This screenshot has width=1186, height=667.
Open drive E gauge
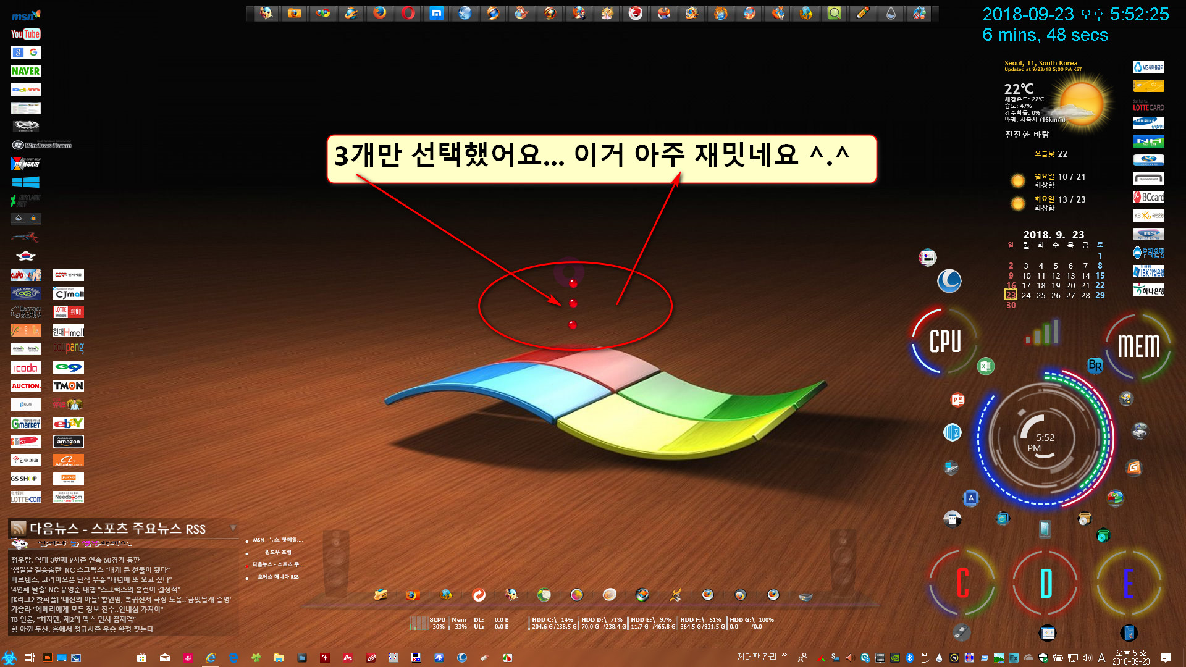1129,583
